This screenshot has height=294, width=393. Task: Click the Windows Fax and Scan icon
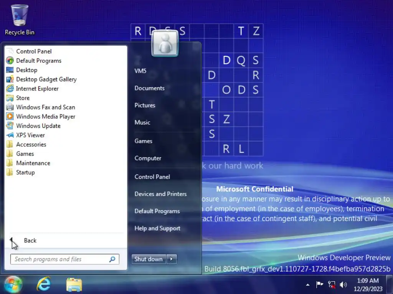(x=10, y=107)
